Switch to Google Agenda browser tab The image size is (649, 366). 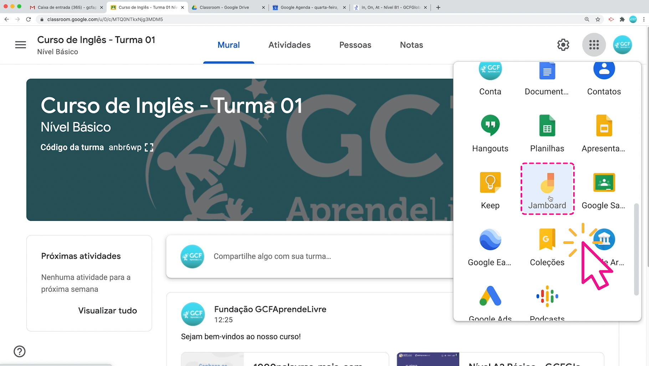click(309, 7)
